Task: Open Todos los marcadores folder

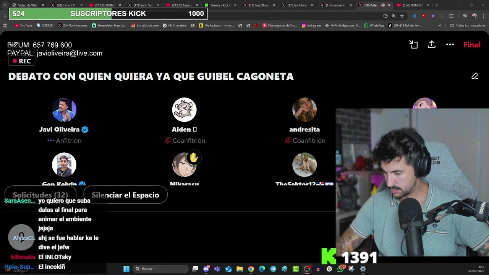Action: point(467,25)
